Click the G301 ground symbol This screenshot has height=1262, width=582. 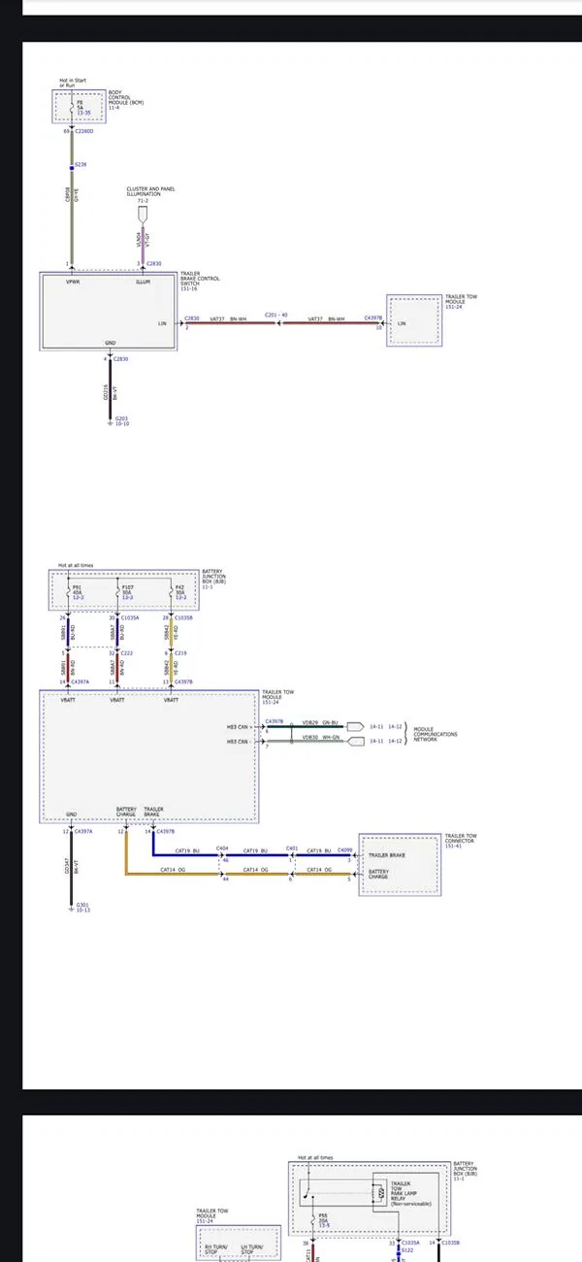(x=71, y=909)
